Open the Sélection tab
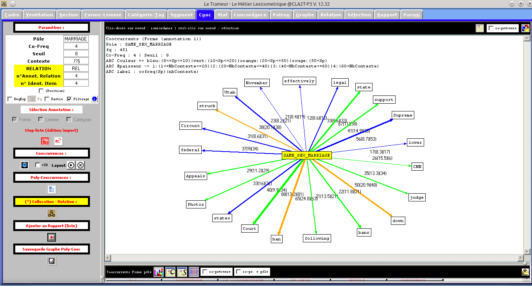This screenshot has height=286, width=532. click(359, 15)
